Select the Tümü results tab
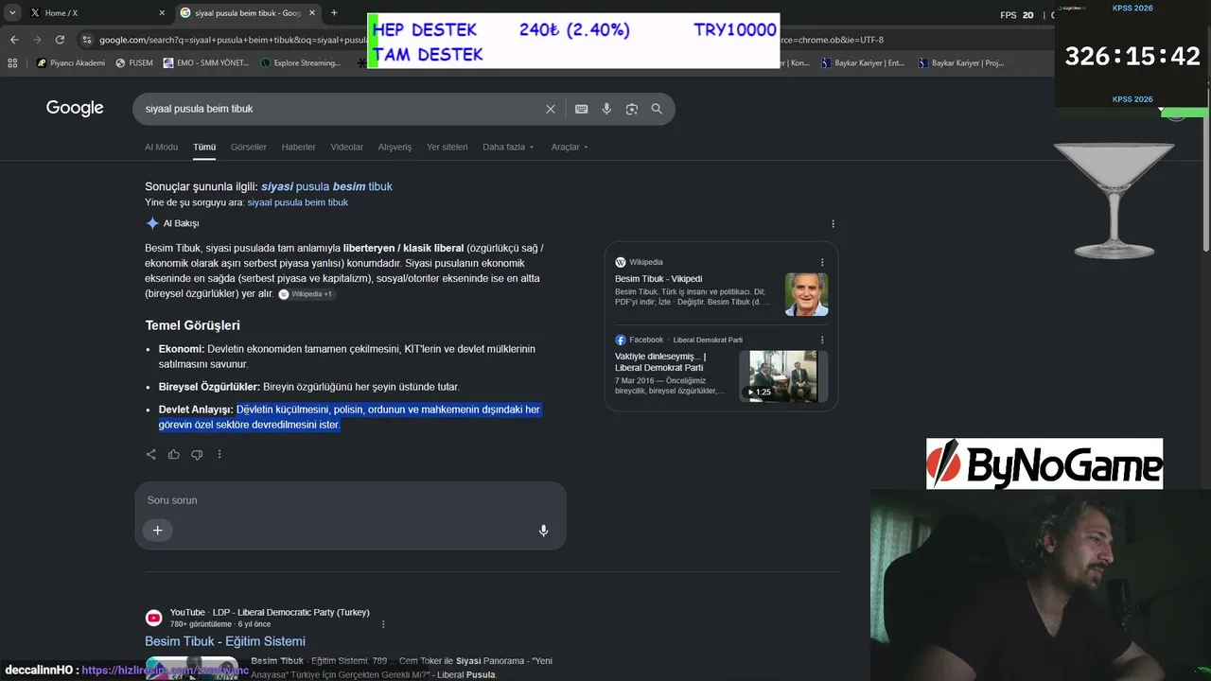Viewport: 1211px width, 681px height. [204, 148]
